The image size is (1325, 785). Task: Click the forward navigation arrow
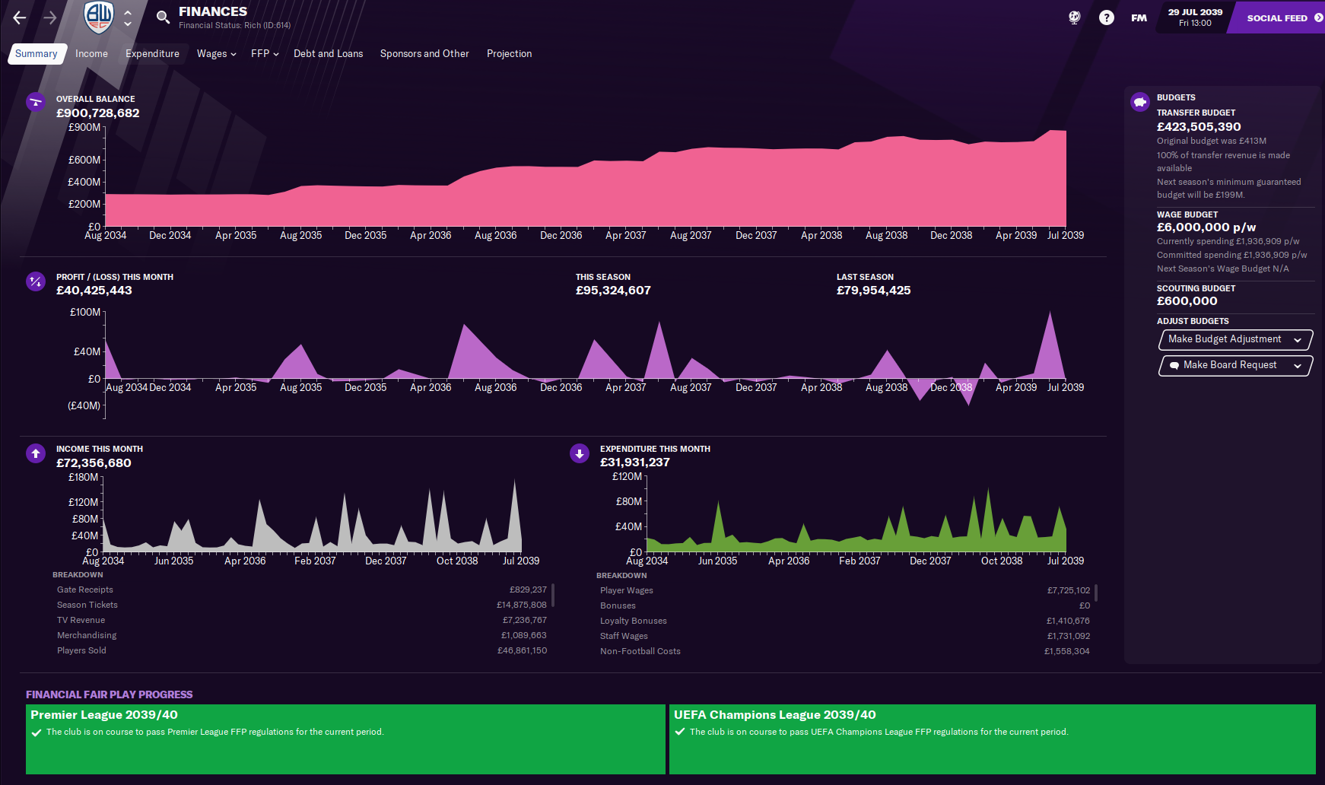pos(50,17)
